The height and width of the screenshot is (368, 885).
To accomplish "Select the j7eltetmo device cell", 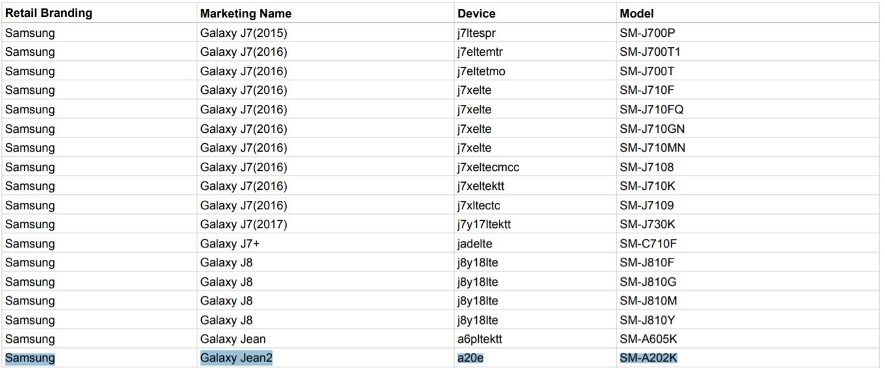I will 481,71.
